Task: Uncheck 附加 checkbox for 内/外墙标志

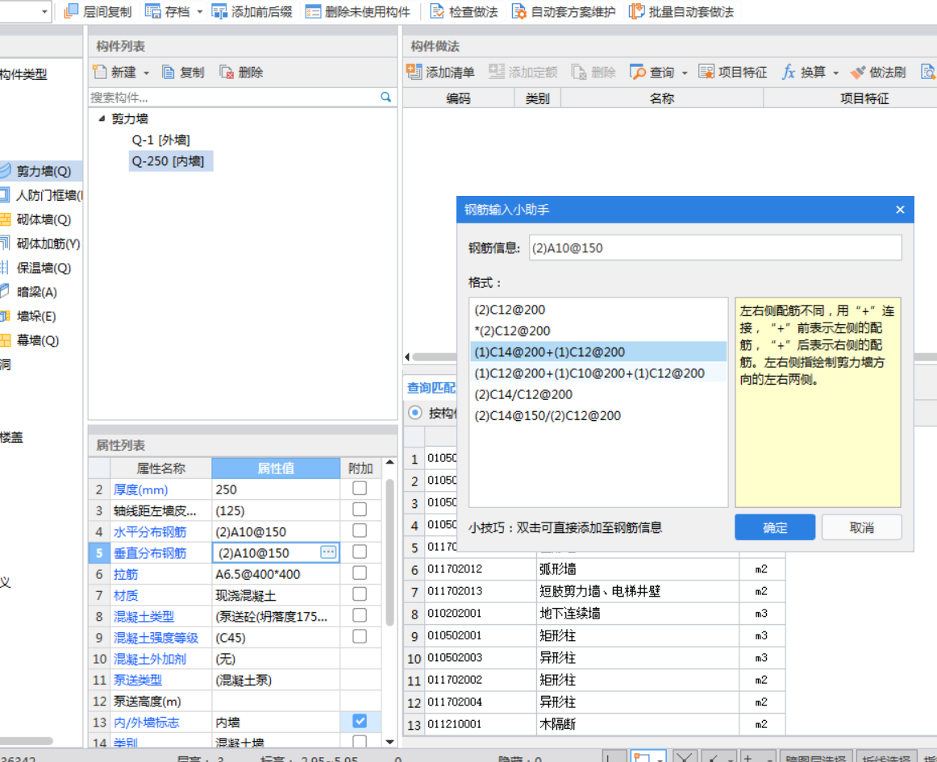Action: [359, 722]
